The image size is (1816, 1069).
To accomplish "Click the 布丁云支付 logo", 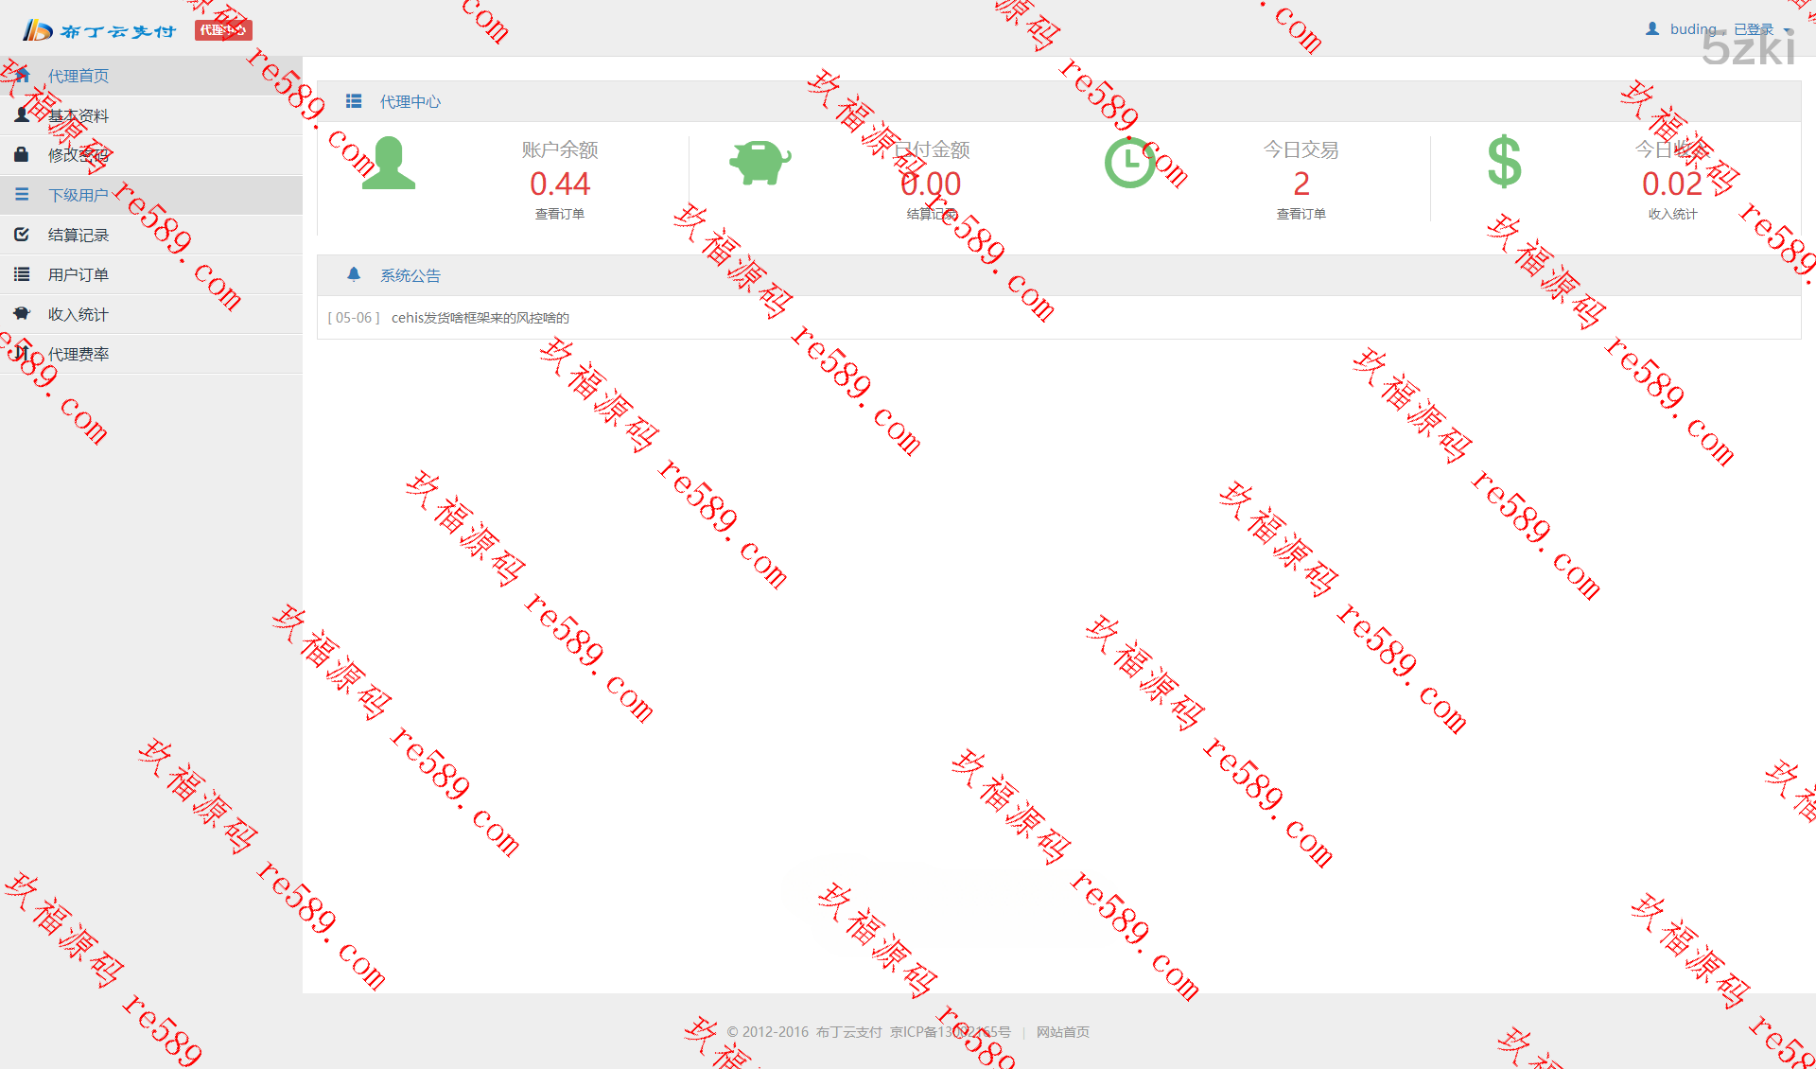I will click(x=99, y=30).
